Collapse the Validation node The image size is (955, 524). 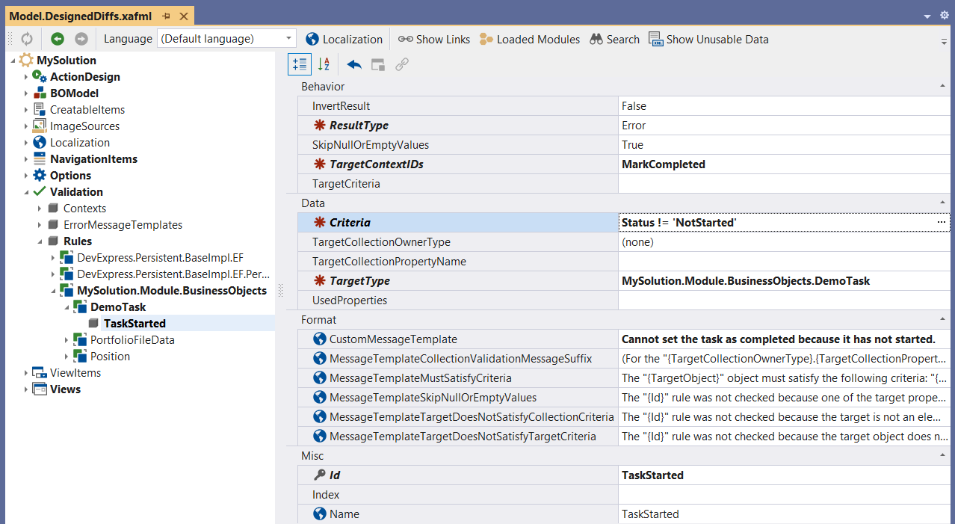click(x=25, y=192)
